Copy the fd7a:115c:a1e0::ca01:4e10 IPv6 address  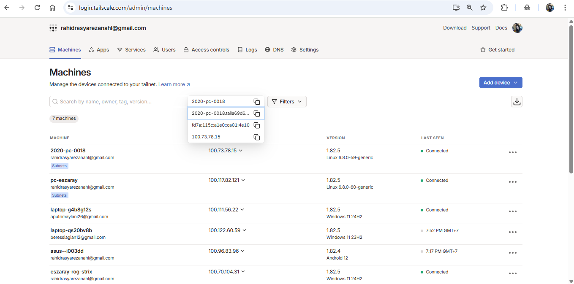click(x=256, y=125)
